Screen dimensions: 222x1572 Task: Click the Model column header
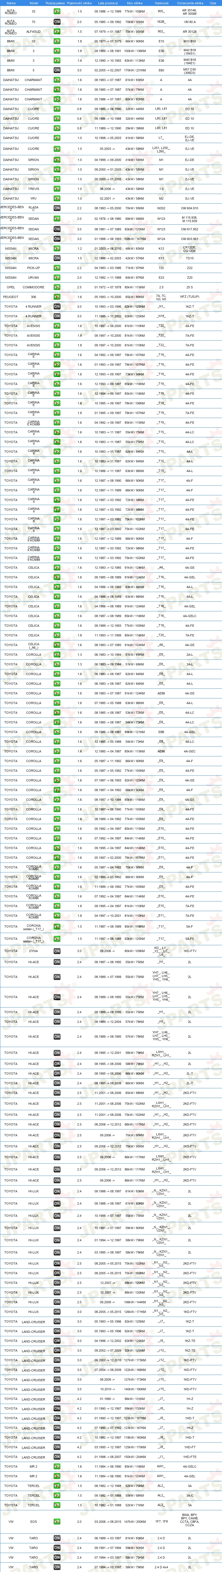pos(34,3)
